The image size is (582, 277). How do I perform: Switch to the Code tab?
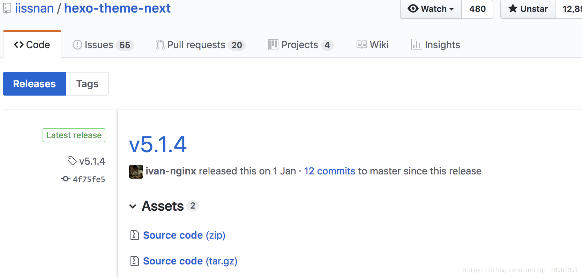(32, 44)
